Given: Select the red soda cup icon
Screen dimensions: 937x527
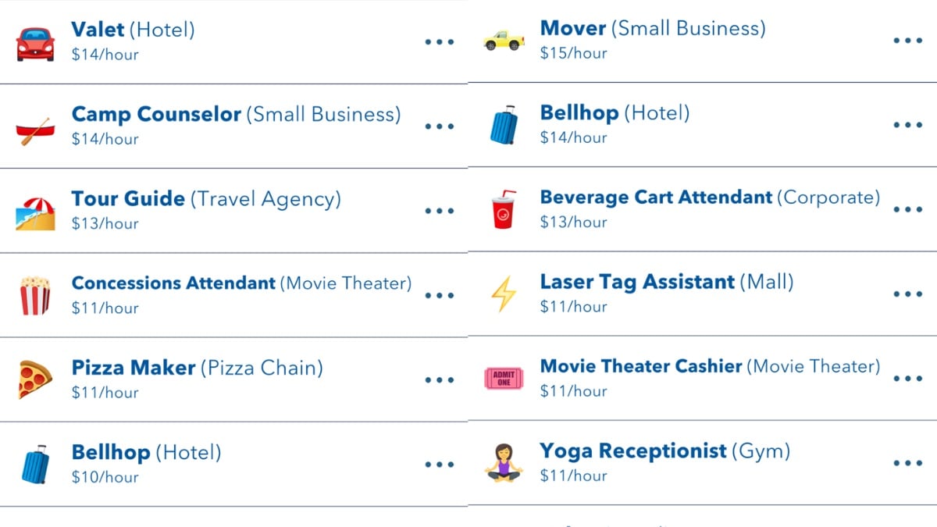Looking at the screenshot, I should point(504,209).
